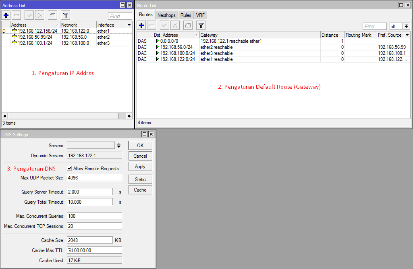Sort by Pref. Source column header
The height and width of the screenshot is (269, 413).
point(390,35)
